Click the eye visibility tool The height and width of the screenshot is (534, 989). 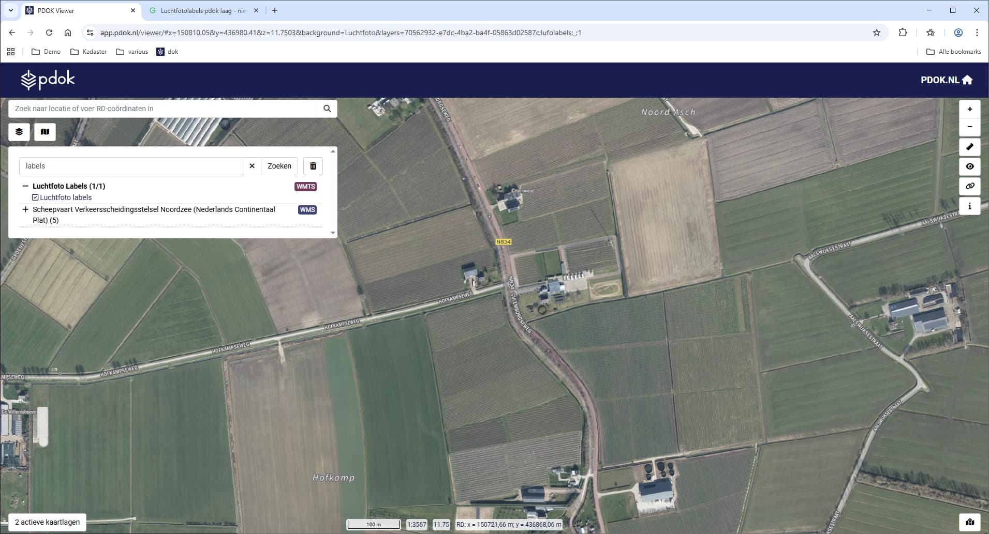(x=969, y=166)
